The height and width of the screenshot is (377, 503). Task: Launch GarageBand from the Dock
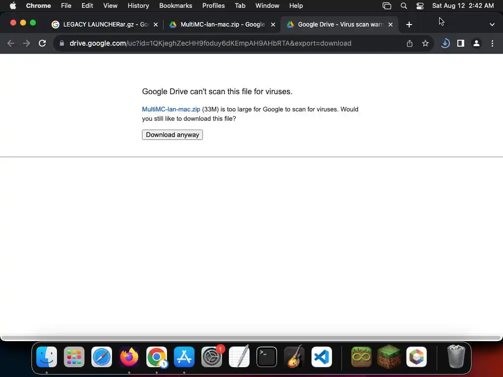tap(294, 356)
